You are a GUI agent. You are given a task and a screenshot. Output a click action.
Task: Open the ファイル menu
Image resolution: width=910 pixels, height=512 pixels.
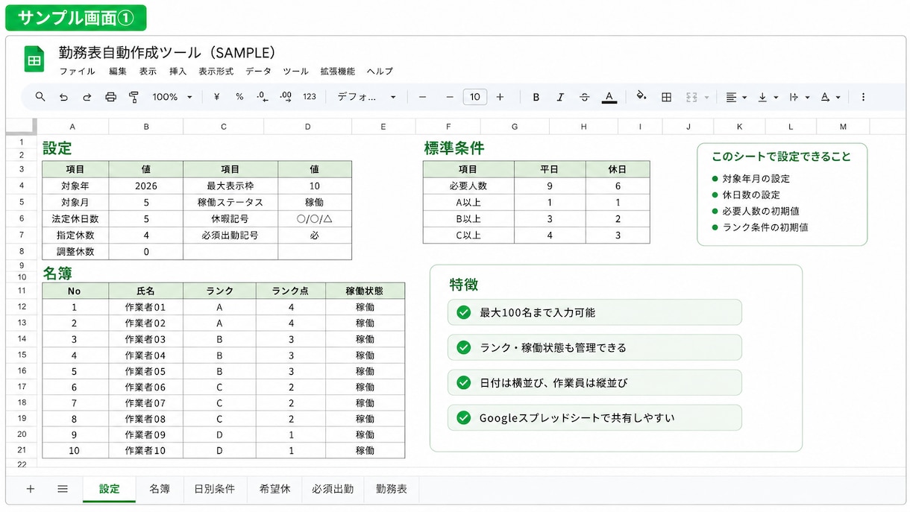77,72
